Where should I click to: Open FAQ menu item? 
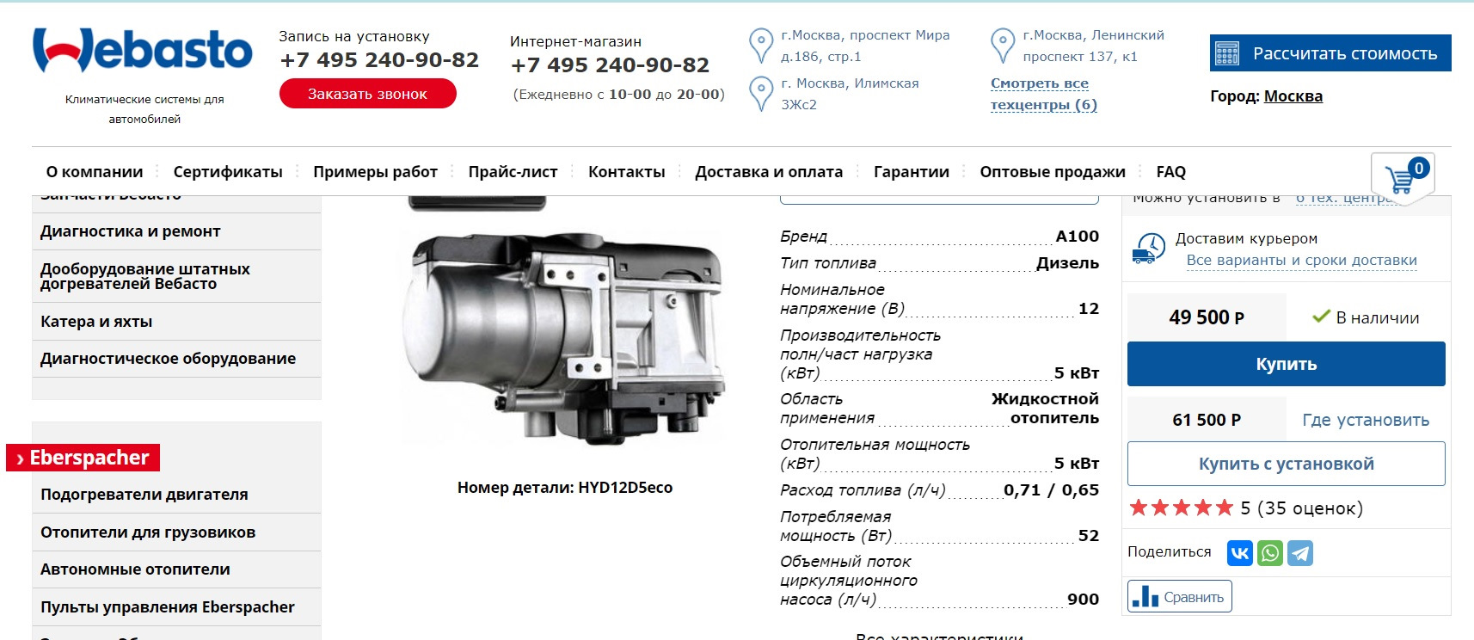click(x=1171, y=172)
